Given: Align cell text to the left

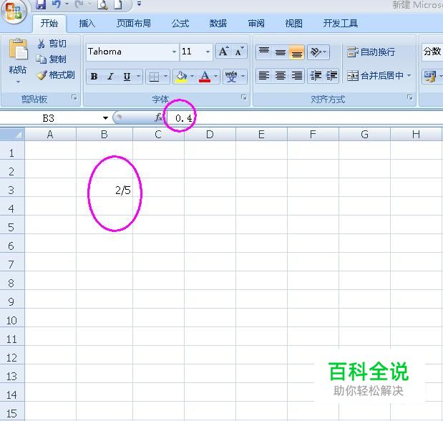Looking at the screenshot, I should (264, 76).
